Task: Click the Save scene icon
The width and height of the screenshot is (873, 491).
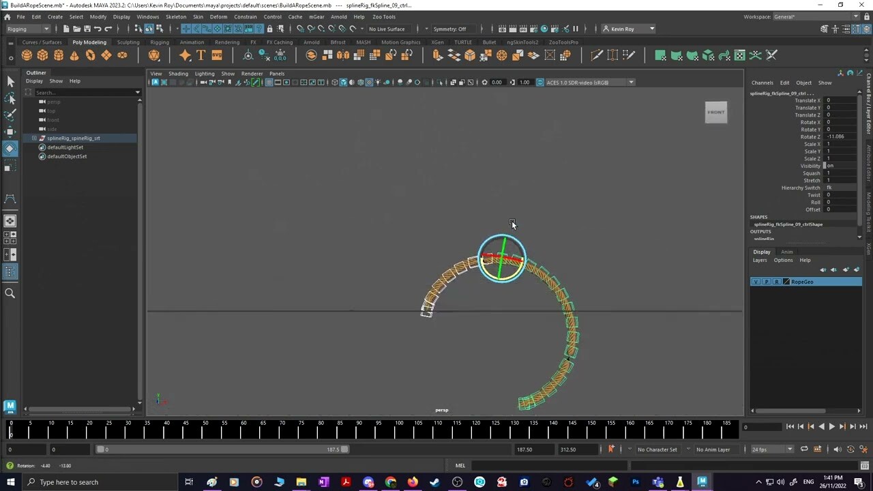Action: [87, 29]
